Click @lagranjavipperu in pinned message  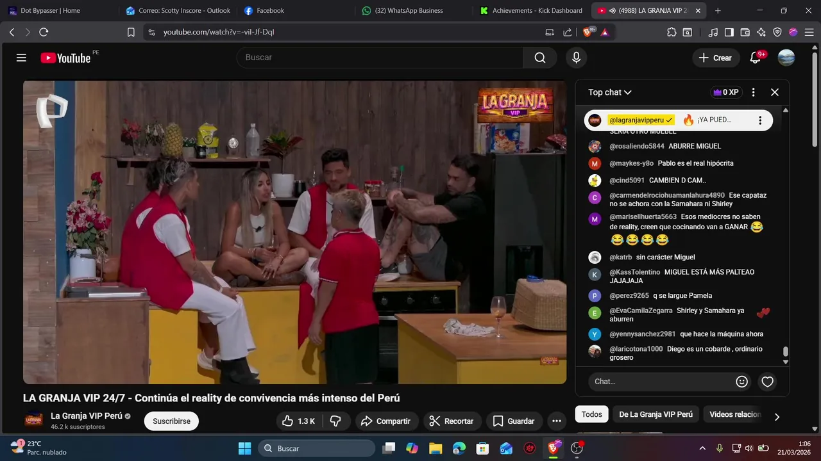tap(637, 120)
